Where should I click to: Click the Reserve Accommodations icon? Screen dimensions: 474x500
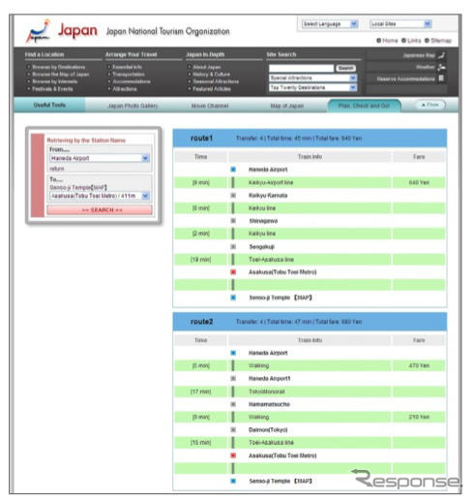(441, 78)
